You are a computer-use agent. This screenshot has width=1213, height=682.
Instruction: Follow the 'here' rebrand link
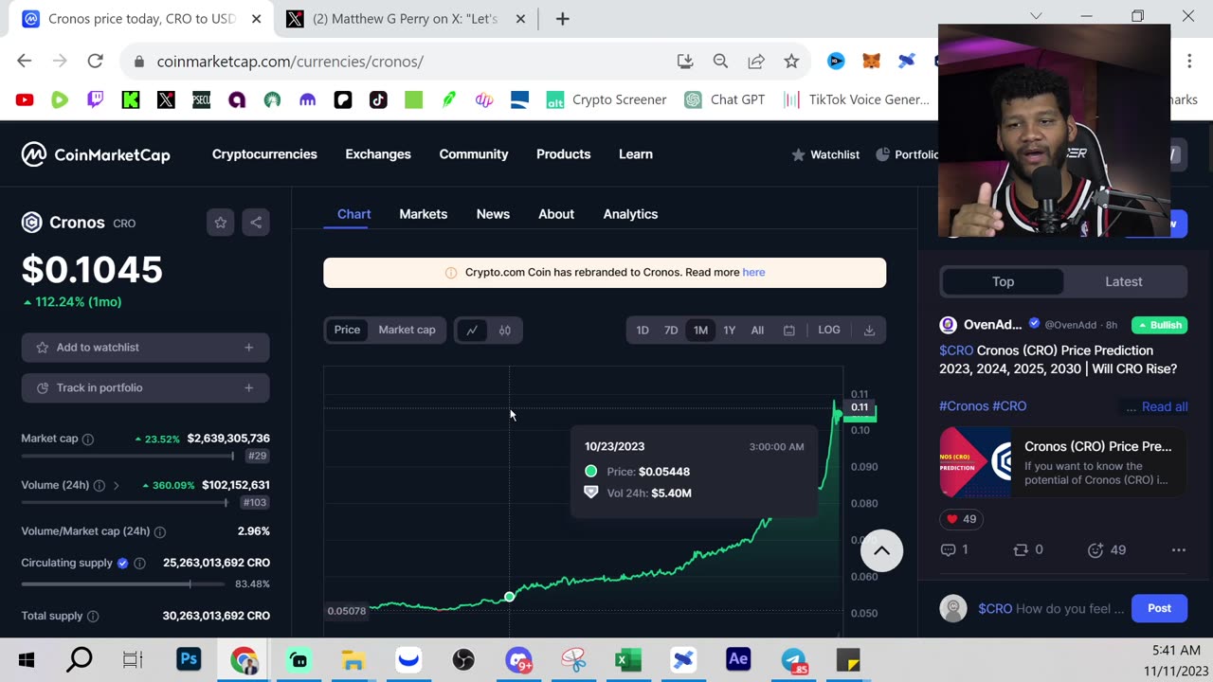[x=754, y=273]
